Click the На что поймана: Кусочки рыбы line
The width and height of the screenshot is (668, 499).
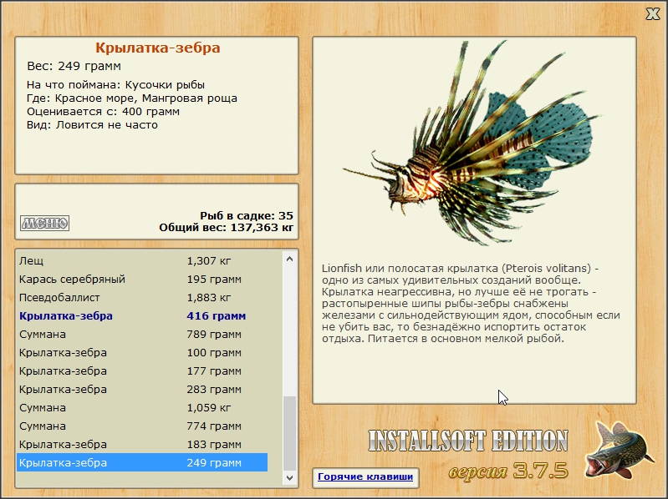click(x=116, y=84)
